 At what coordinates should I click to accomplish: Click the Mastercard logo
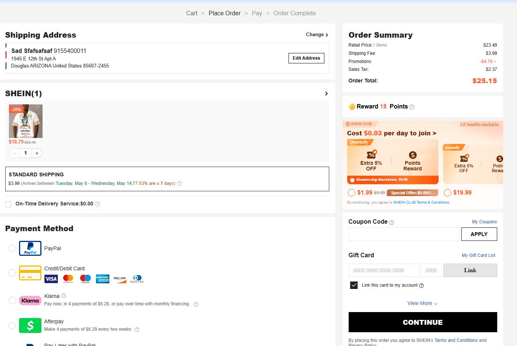68,279
